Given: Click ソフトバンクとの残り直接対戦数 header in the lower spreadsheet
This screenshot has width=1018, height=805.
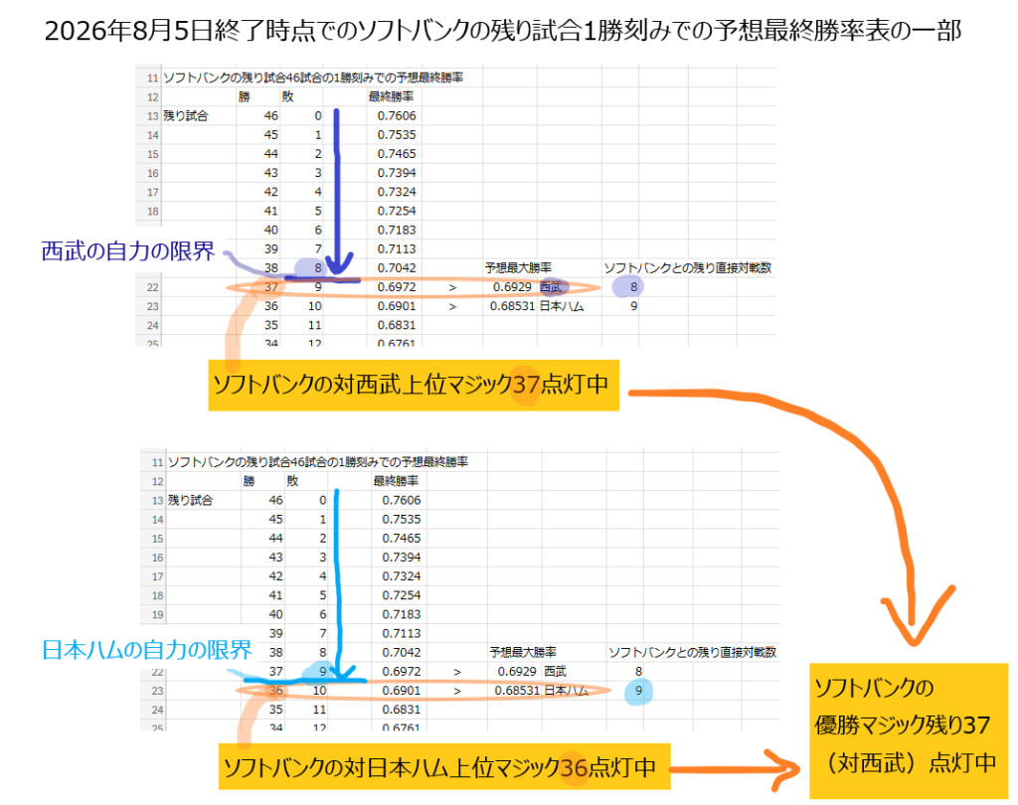Looking at the screenshot, I should [692, 652].
